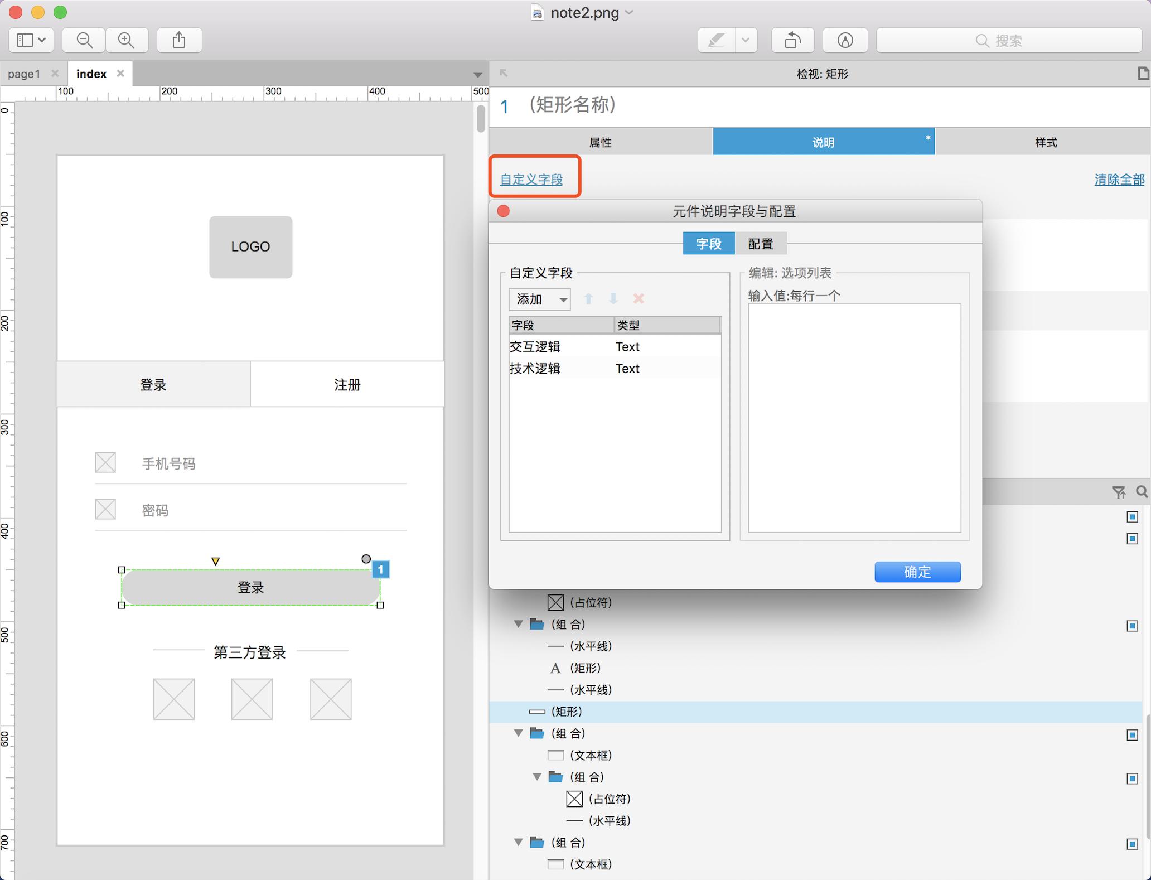Click the 清除全部 link
Screen dimensions: 1151x880
tap(1119, 180)
